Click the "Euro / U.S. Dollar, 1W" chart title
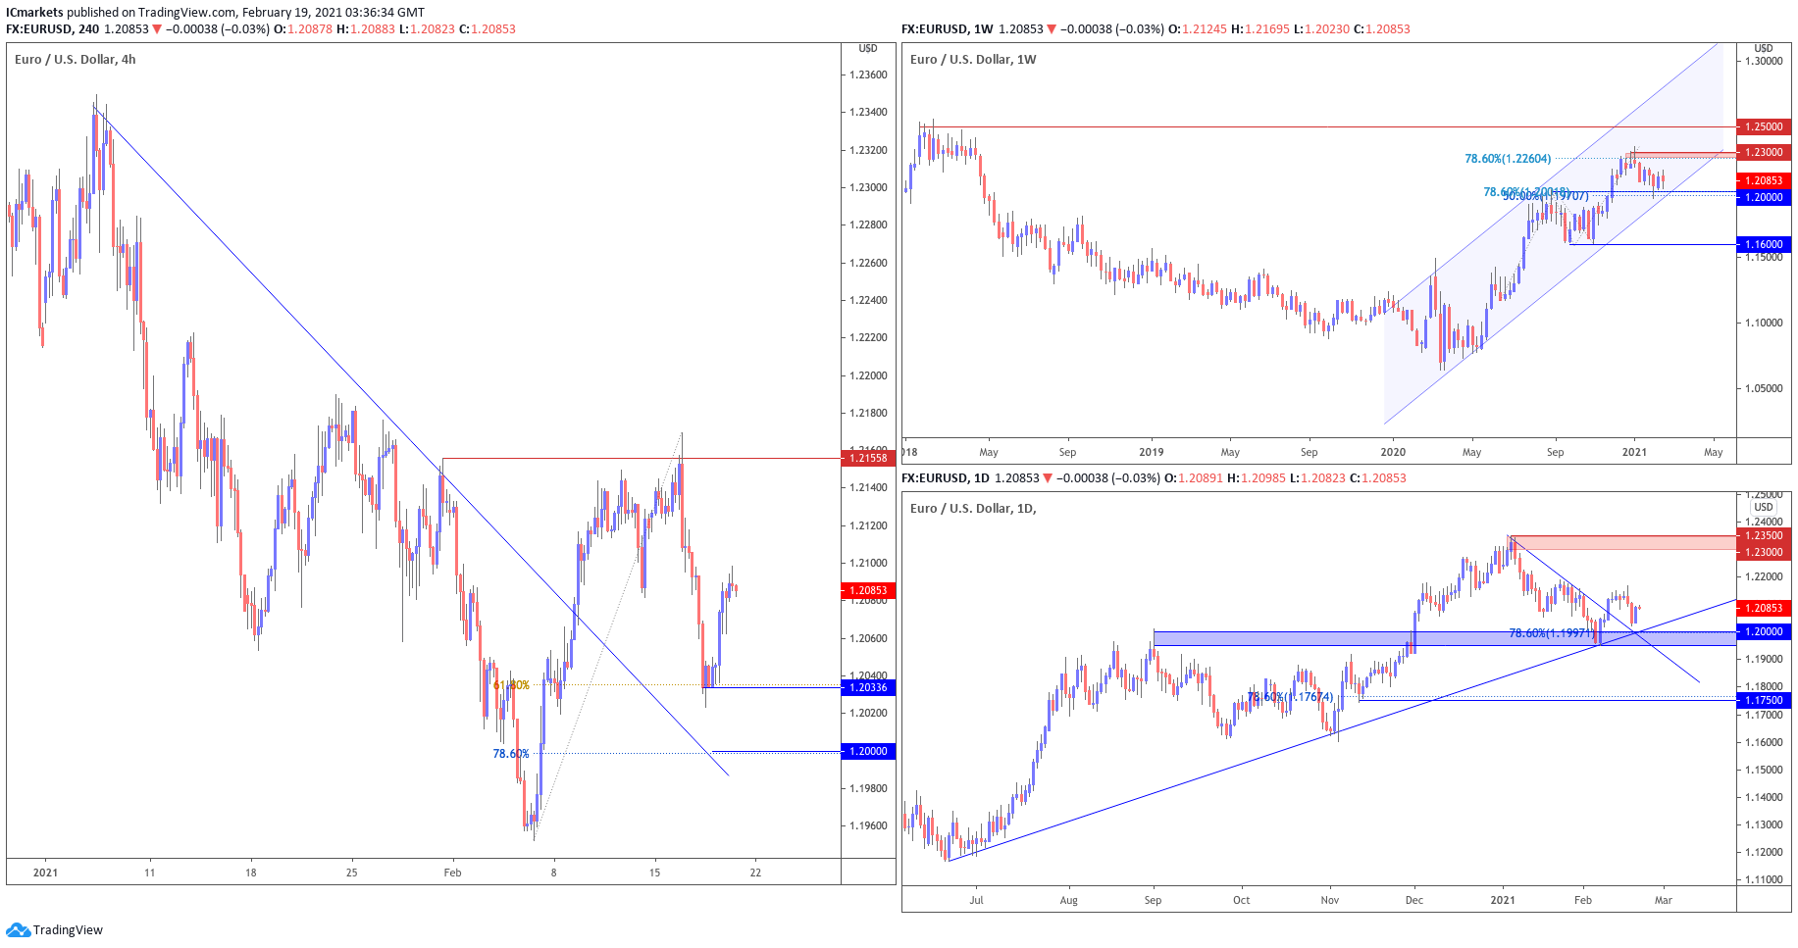This screenshot has height=948, width=1798. point(972,60)
